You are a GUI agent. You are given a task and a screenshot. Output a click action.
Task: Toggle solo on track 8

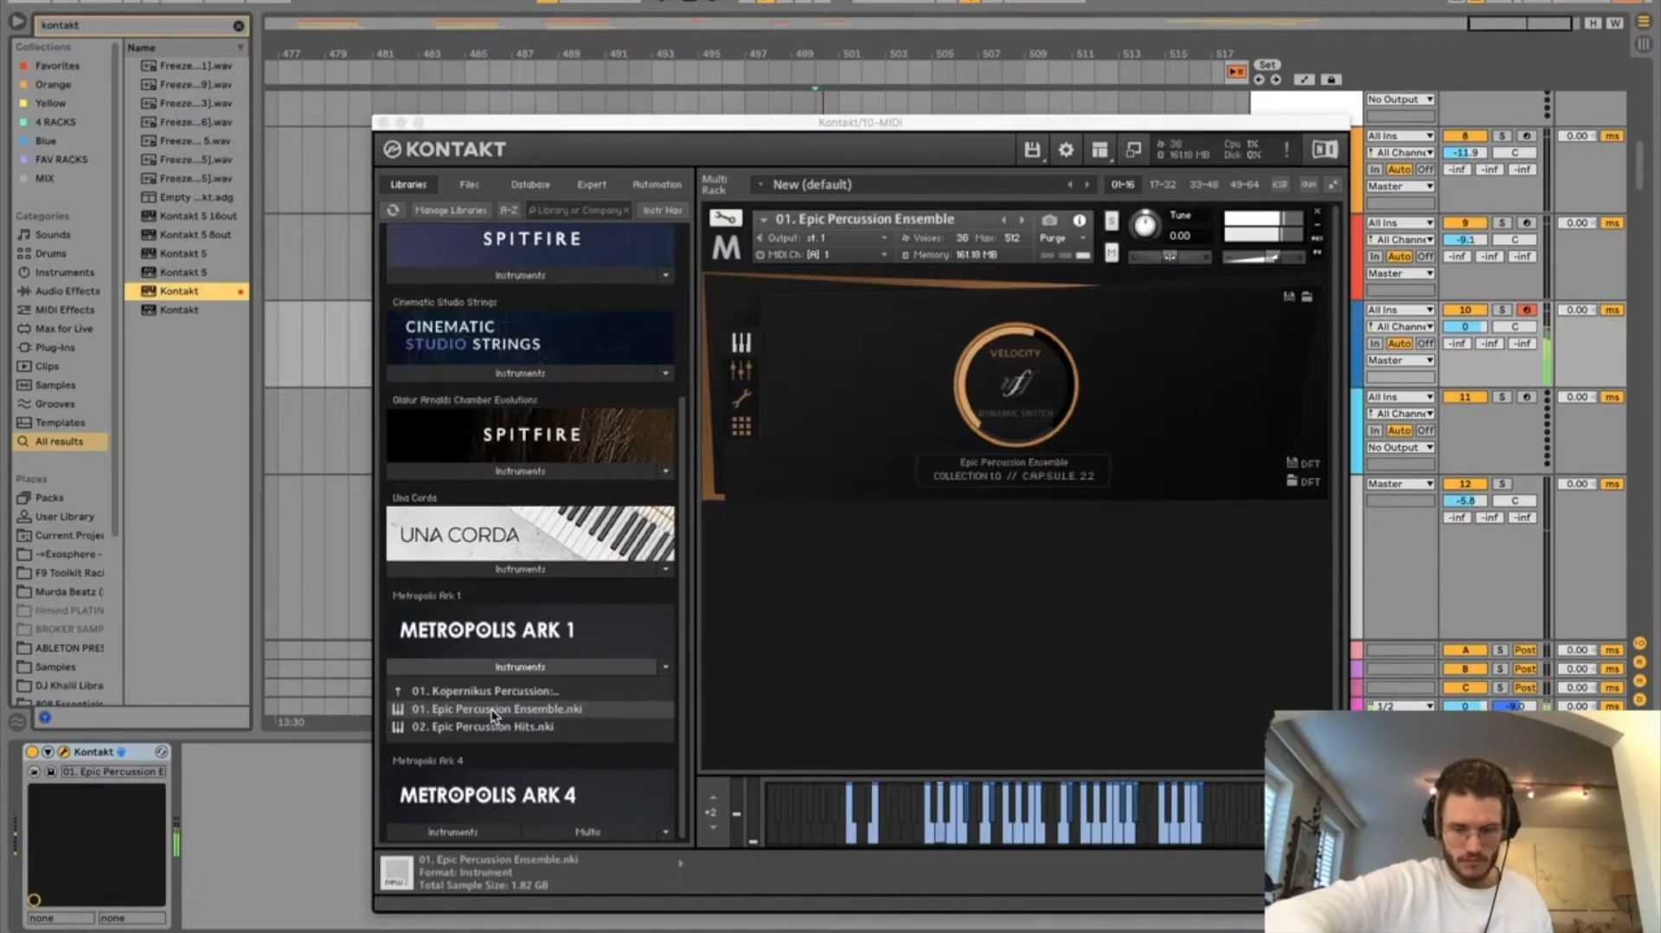tap(1502, 137)
